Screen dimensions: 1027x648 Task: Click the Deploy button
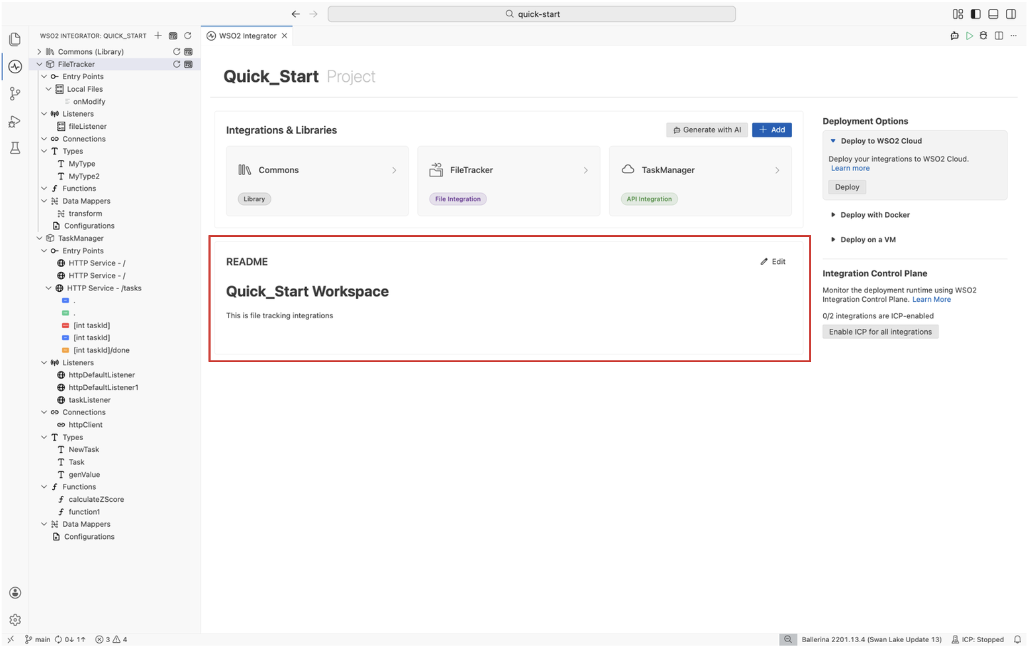(847, 187)
